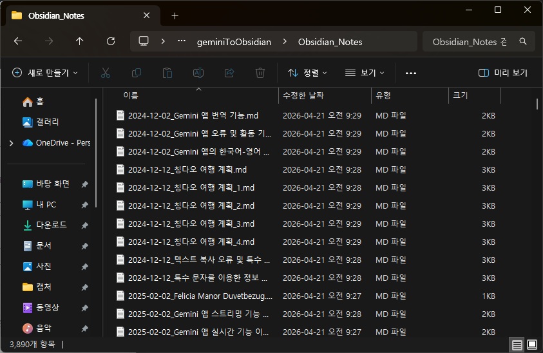Click the search magnifier icon
This screenshot has height=353, width=543.
pyautogui.click(x=523, y=42)
